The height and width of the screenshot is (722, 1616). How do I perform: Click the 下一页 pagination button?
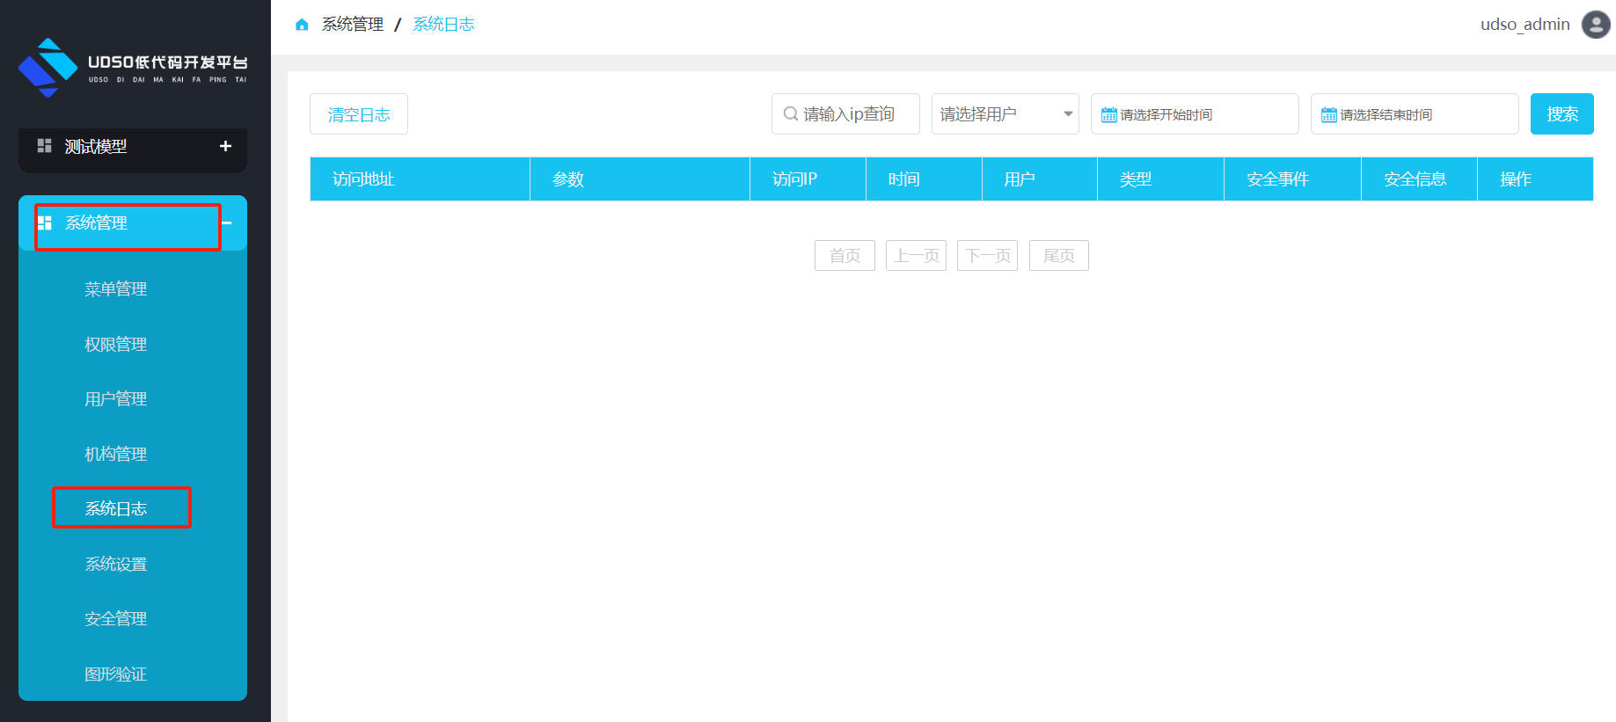(x=987, y=256)
